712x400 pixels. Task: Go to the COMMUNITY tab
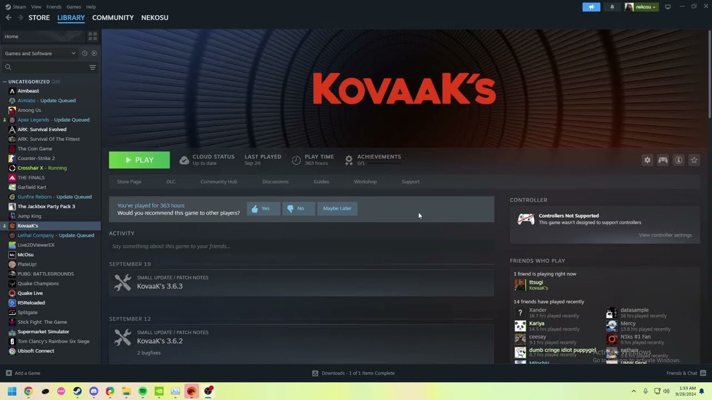pos(113,18)
